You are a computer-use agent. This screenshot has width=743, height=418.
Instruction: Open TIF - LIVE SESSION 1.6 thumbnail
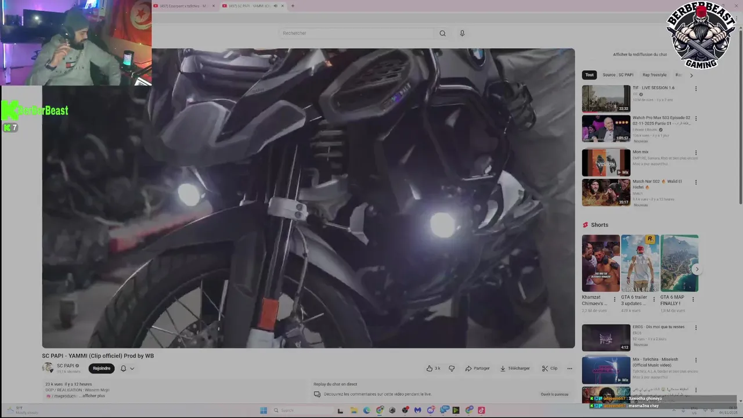pyautogui.click(x=606, y=99)
